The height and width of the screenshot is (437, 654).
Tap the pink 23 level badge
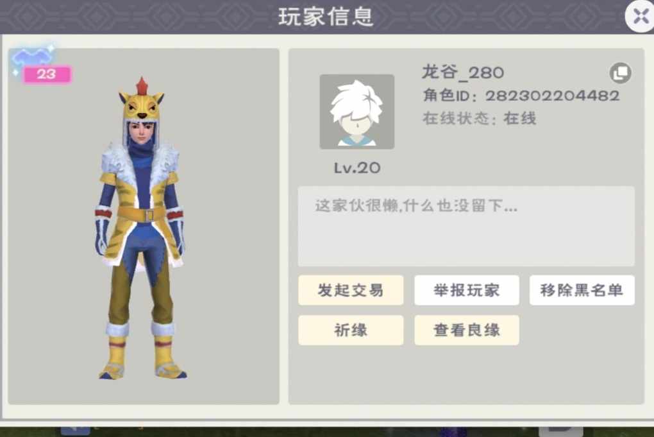[x=47, y=74]
